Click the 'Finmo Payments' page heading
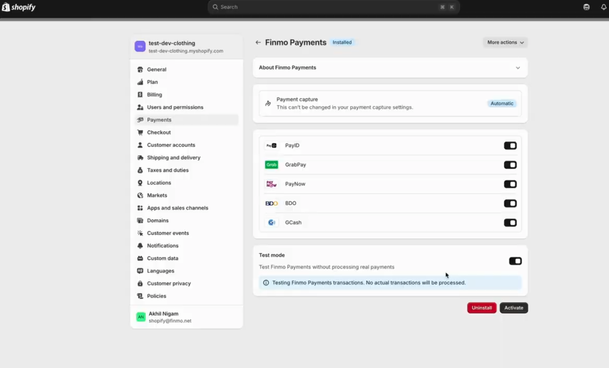This screenshot has height=368, width=609. (296, 42)
